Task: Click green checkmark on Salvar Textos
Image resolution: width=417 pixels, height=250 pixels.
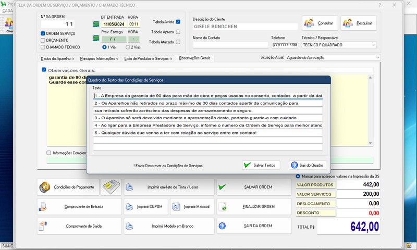Action: click(x=247, y=165)
